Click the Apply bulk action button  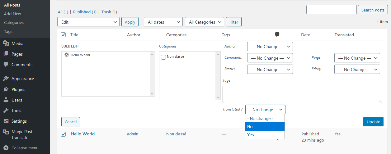[130, 22]
